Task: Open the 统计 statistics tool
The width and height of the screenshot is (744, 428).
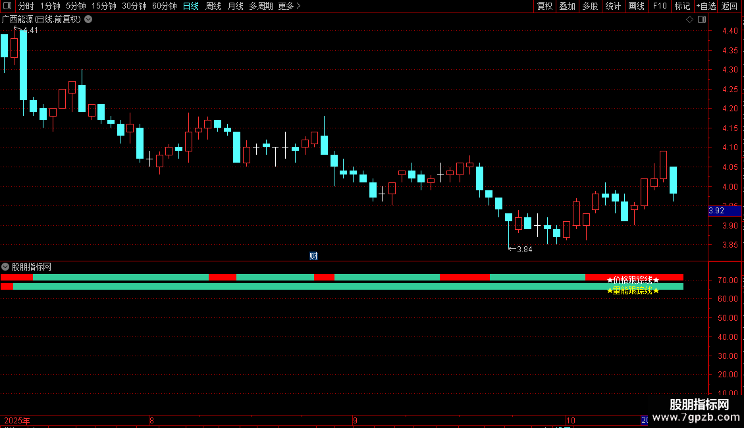Action: [612, 6]
